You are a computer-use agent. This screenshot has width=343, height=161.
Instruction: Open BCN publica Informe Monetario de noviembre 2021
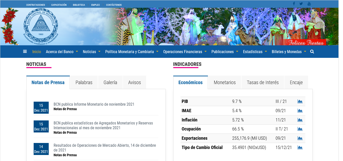tap(94, 104)
